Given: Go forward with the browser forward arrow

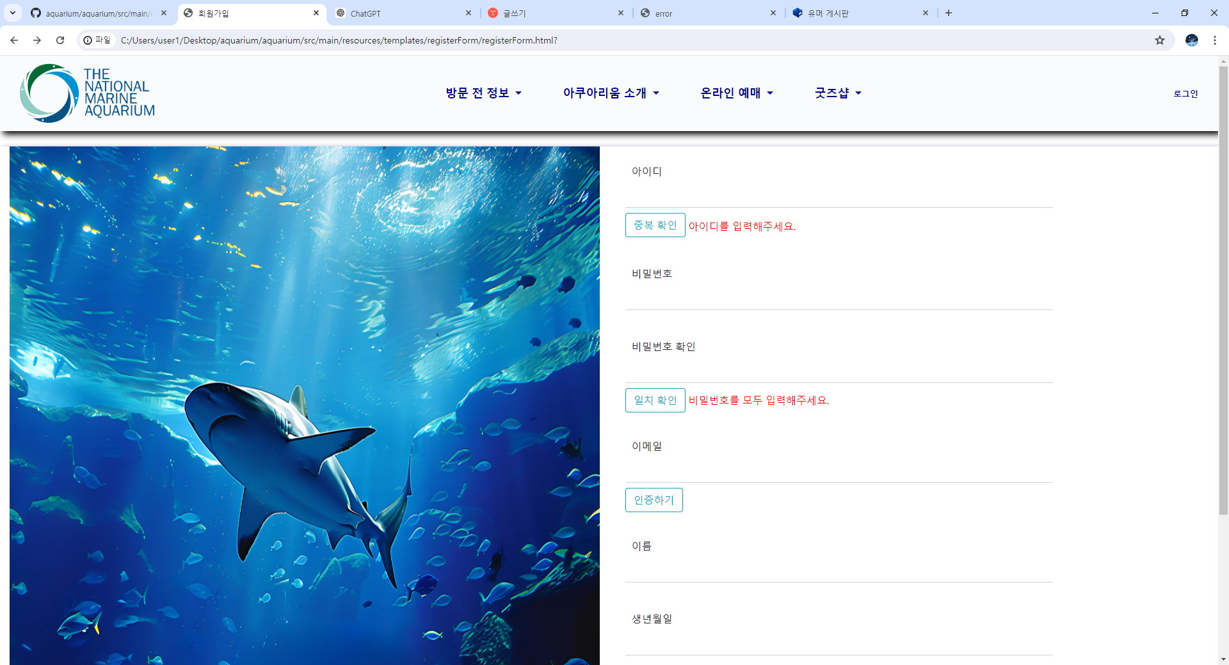Looking at the screenshot, I should point(37,40).
